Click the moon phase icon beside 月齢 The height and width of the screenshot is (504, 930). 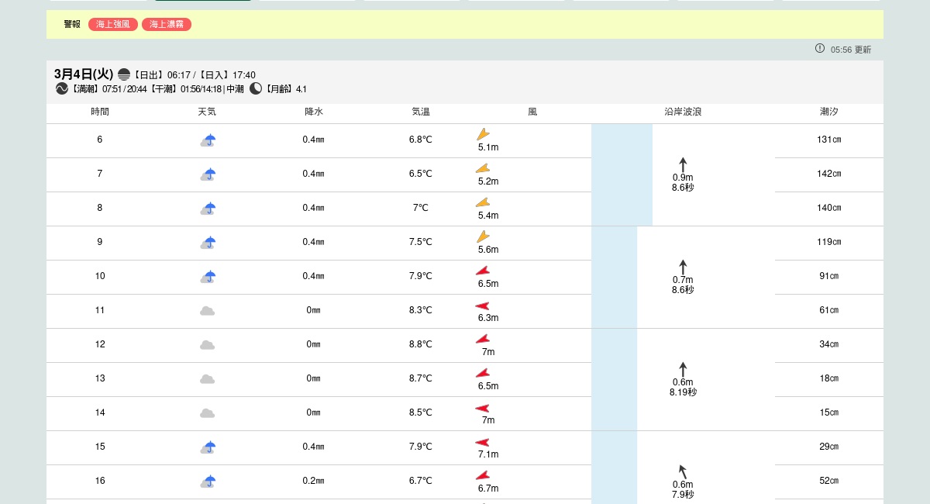(256, 88)
